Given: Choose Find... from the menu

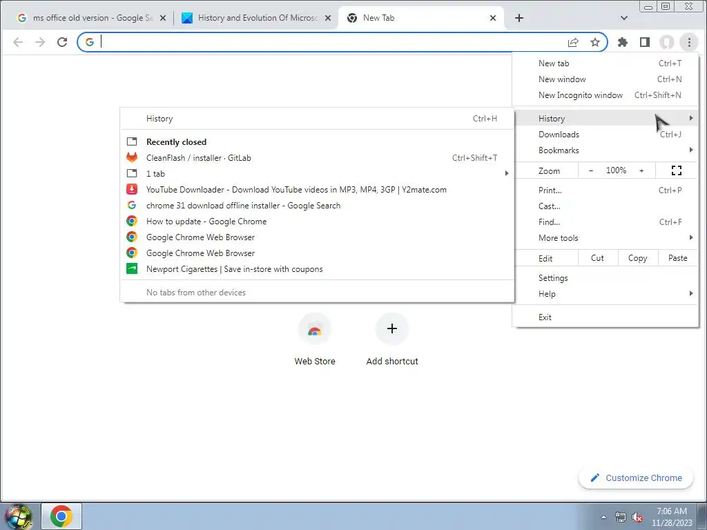Looking at the screenshot, I should 605,222.
